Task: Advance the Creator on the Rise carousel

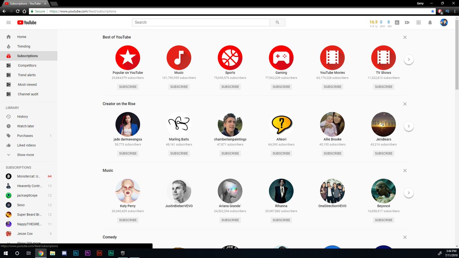Action: point(409,126)
